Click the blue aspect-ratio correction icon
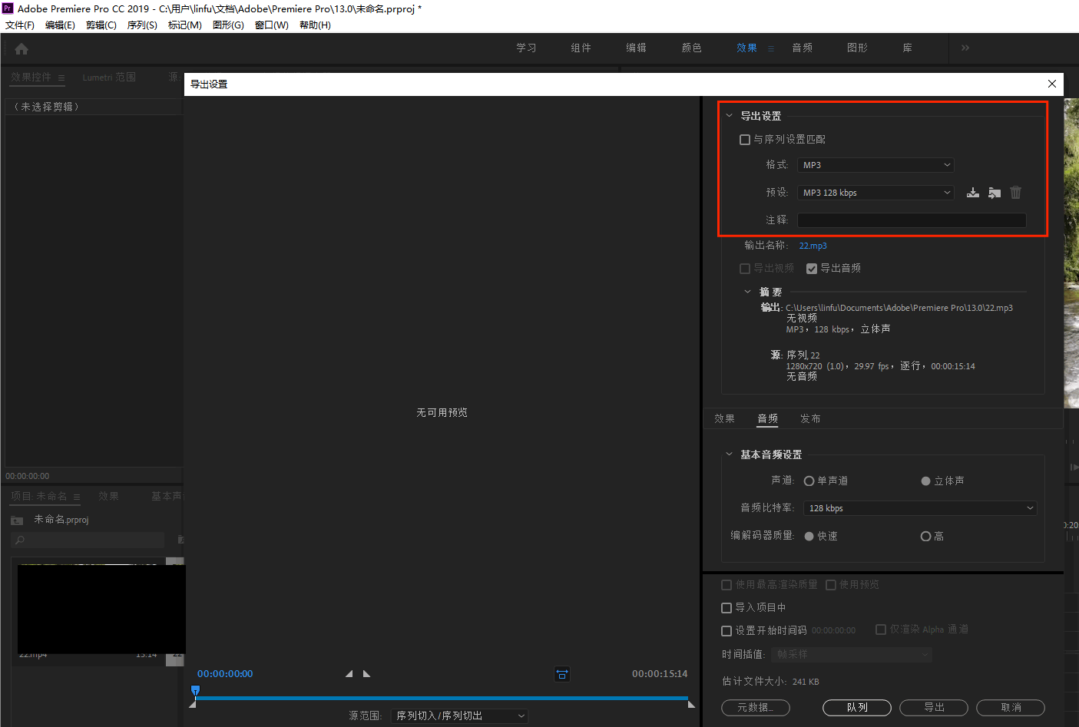1079x727 pixels. [562, 674]
